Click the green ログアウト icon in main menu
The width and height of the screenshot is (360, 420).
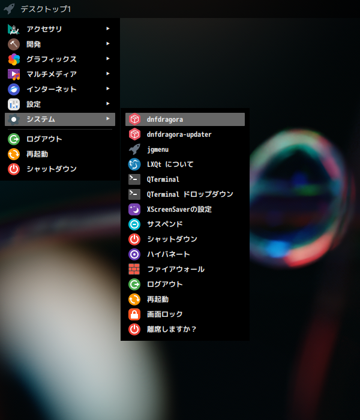[x=14, y=139]
